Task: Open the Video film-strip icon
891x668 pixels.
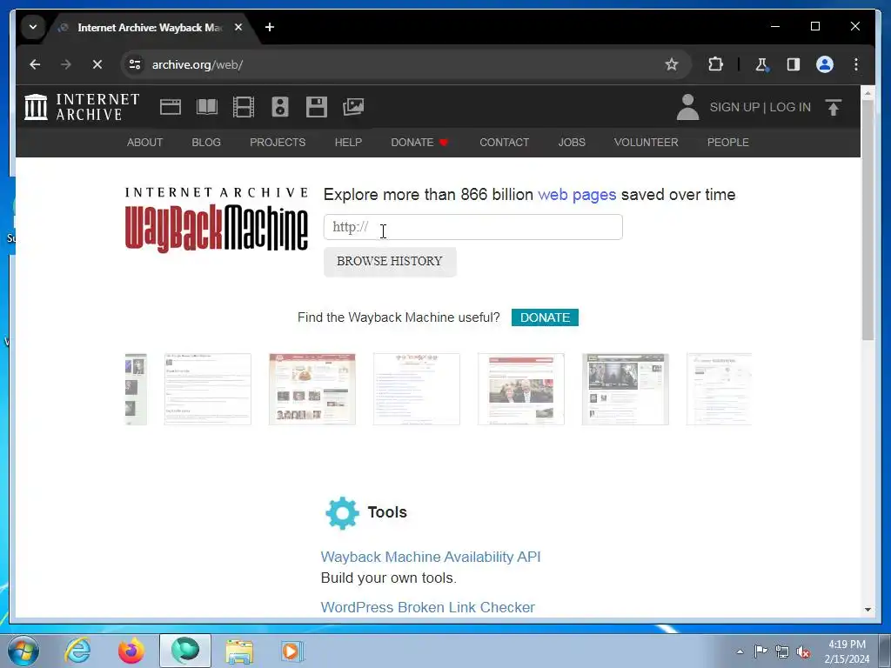Action: pyautogui.click(x=244, y=107)
